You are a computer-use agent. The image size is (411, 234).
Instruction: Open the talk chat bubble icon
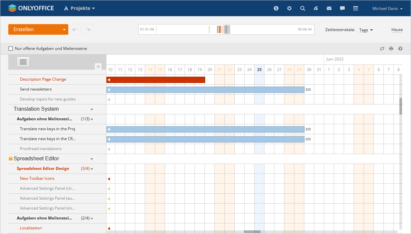coord(342,8)
